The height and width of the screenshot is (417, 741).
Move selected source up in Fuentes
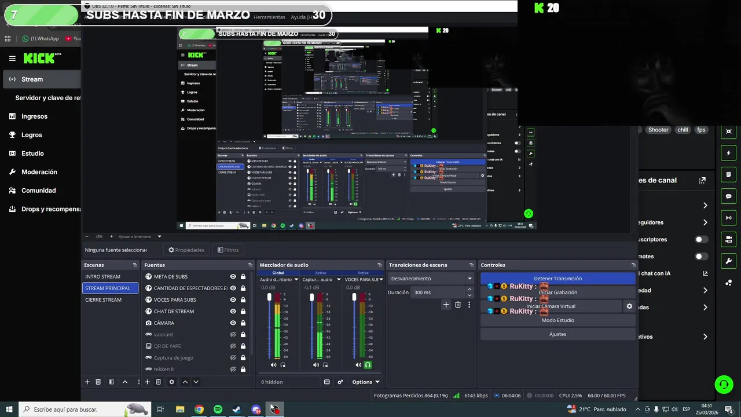click(x=185, y=382)
